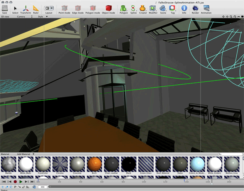Activate Object mode
The height and width of the screenshot is (191, 244).
point(108,8)
